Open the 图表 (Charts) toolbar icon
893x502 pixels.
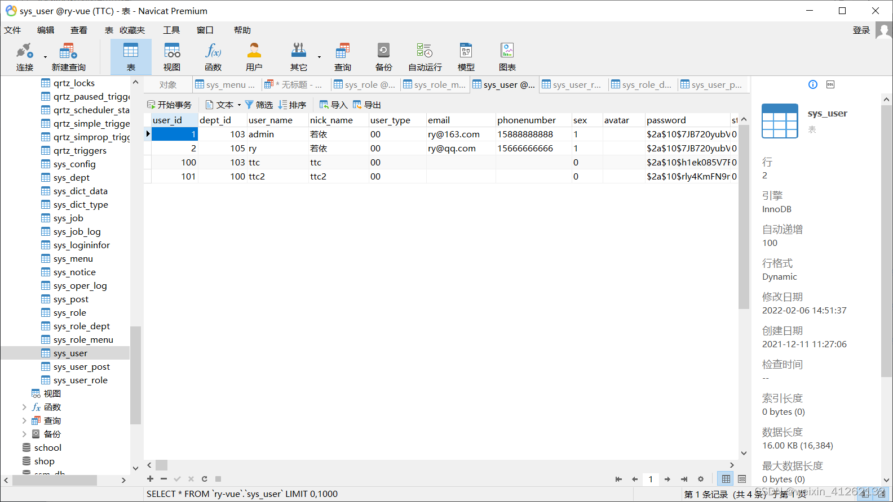click(x=507, y=57)
